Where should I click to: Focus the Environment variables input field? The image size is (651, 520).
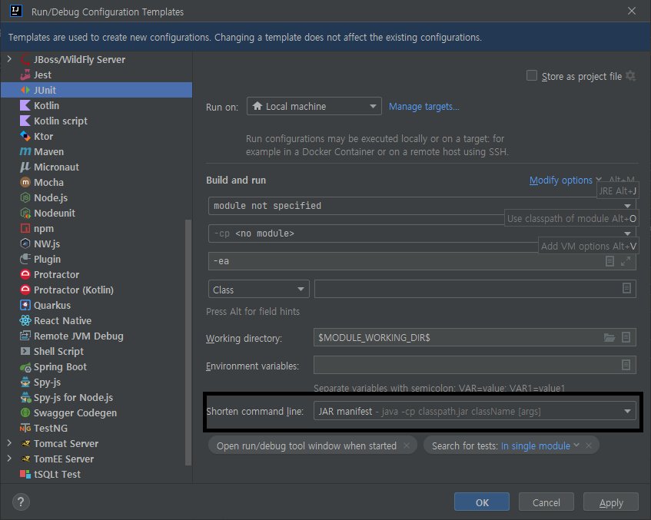click(474, 365)
